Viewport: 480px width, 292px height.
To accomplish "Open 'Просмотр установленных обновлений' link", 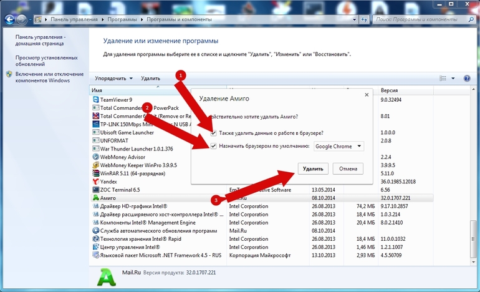I will click(x=47, y=61).
